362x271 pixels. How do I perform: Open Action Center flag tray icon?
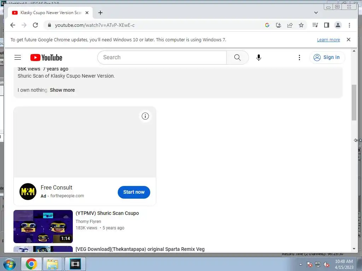[309, 264]
